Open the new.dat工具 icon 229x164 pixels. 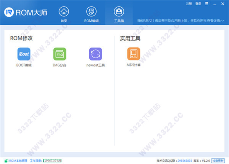tap(95, 54)
